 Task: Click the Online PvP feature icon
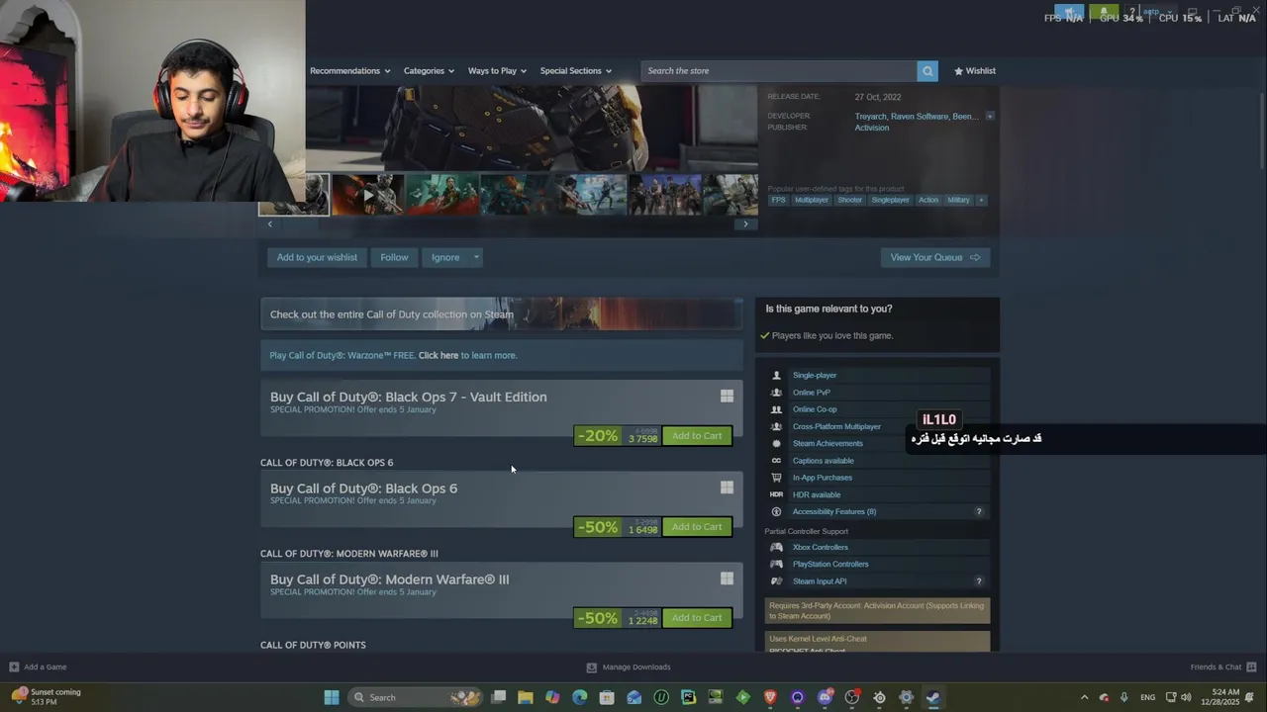coord(776,393)
